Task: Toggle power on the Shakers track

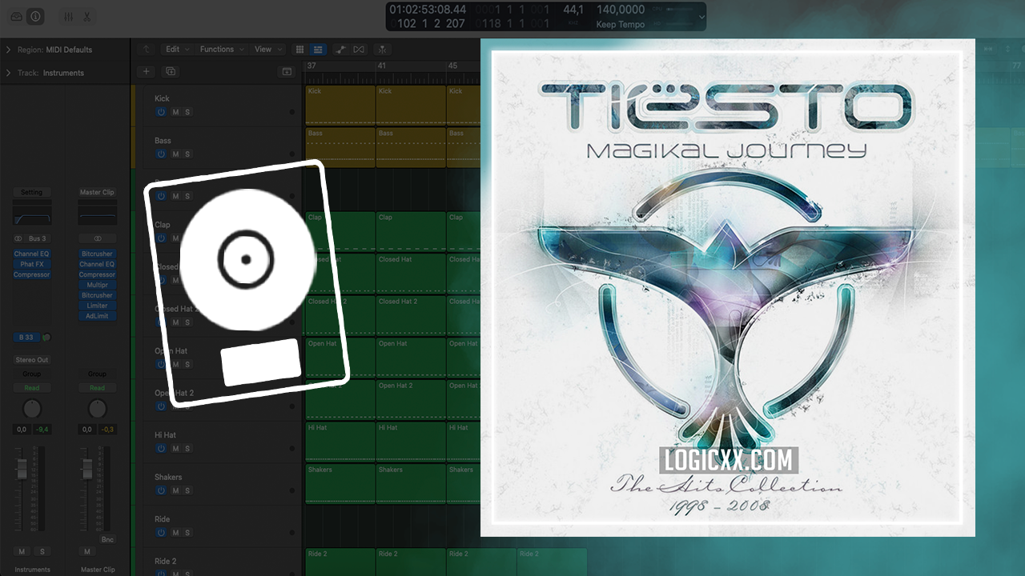Action: tap(161, 490)
